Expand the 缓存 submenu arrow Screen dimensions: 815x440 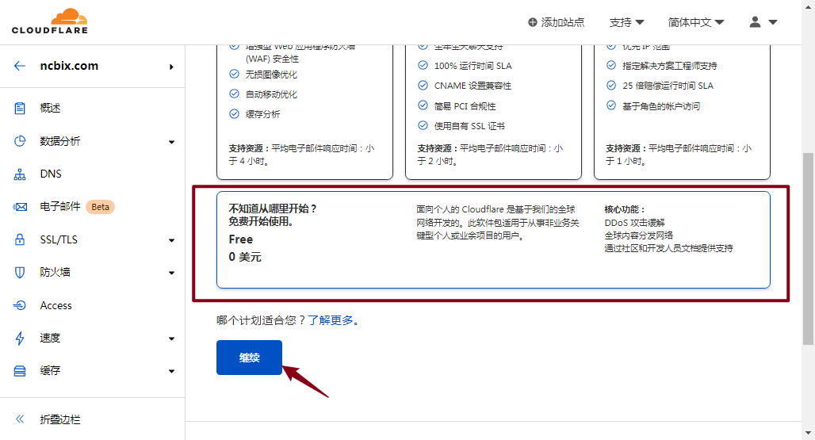(x=171, y=372)
